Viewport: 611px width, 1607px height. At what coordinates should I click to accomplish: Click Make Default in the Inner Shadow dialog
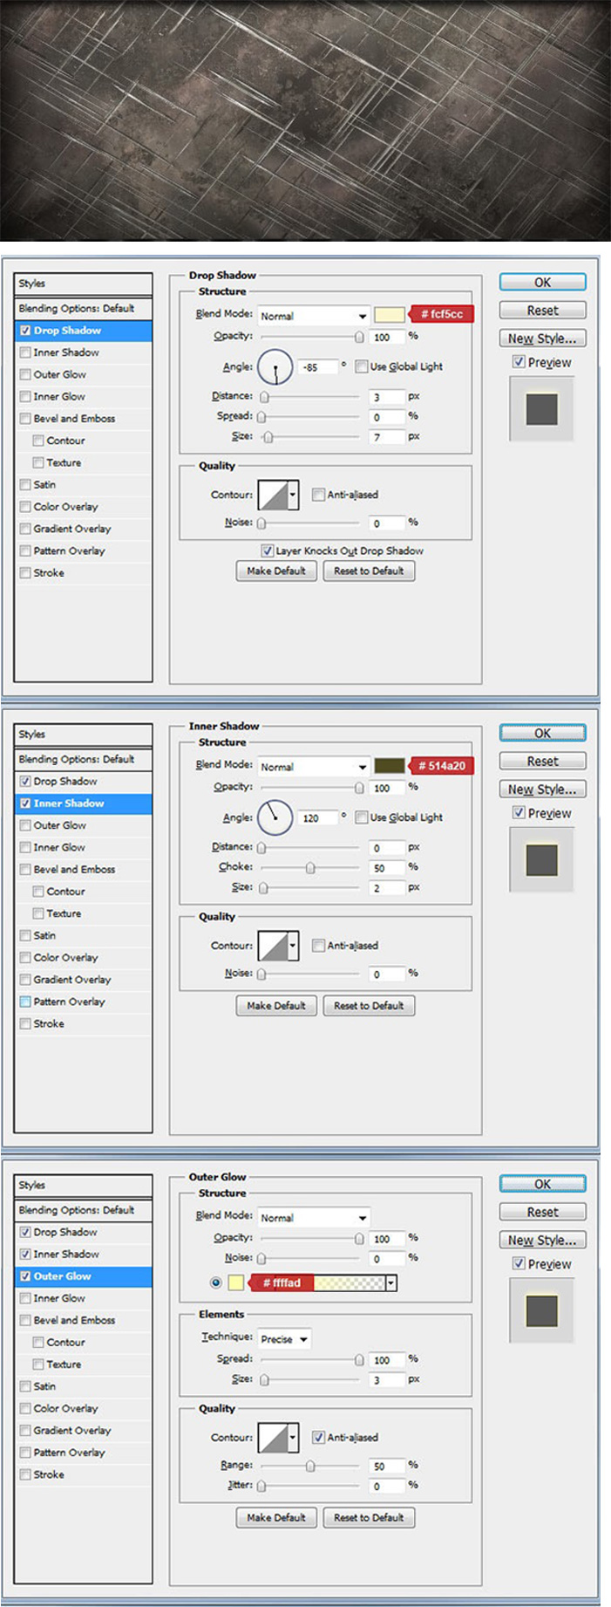tap(275, 1005)
